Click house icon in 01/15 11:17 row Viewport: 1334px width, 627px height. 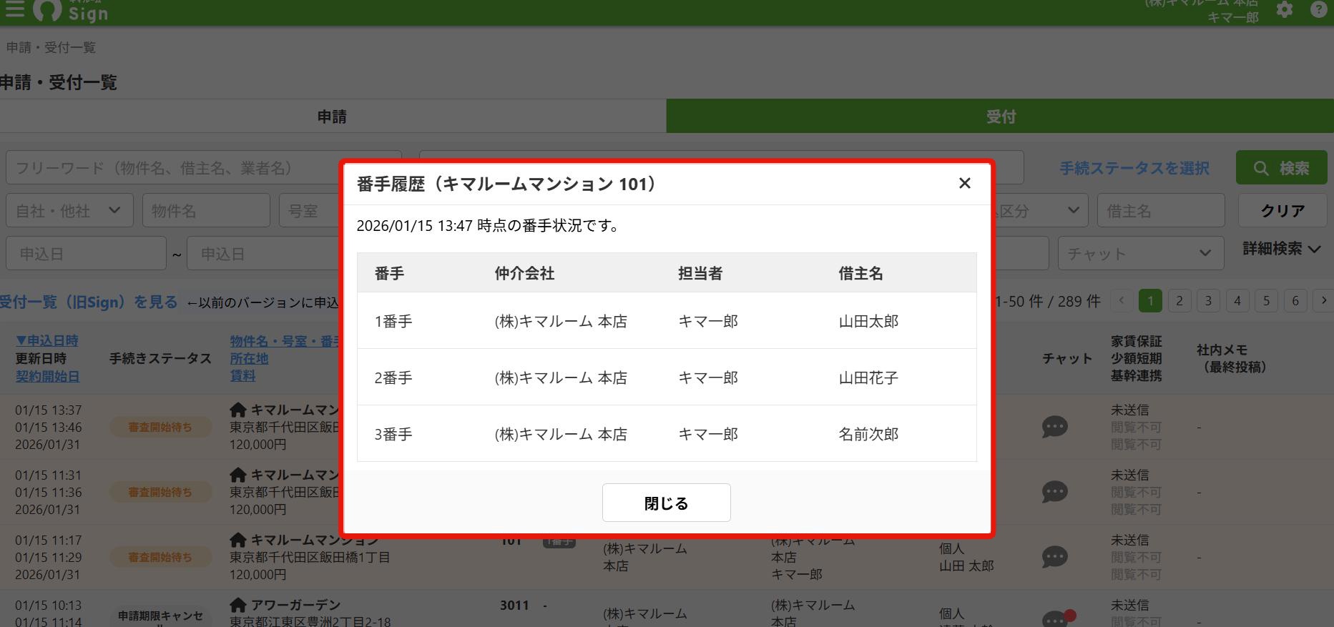[x=238, y=540]
